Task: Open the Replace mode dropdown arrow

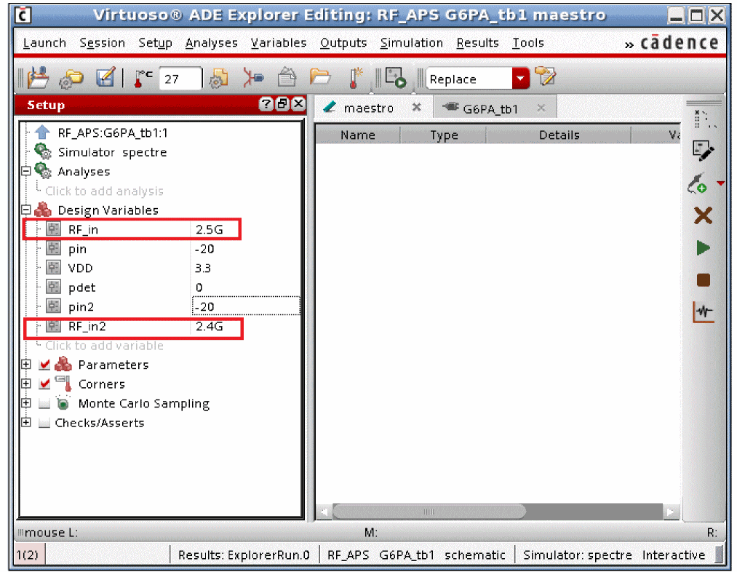Action: [x=520, y=79]
